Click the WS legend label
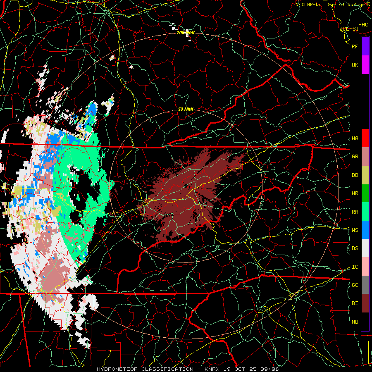The height and width of the screenshot is (372, 372). tap(355, 230)
